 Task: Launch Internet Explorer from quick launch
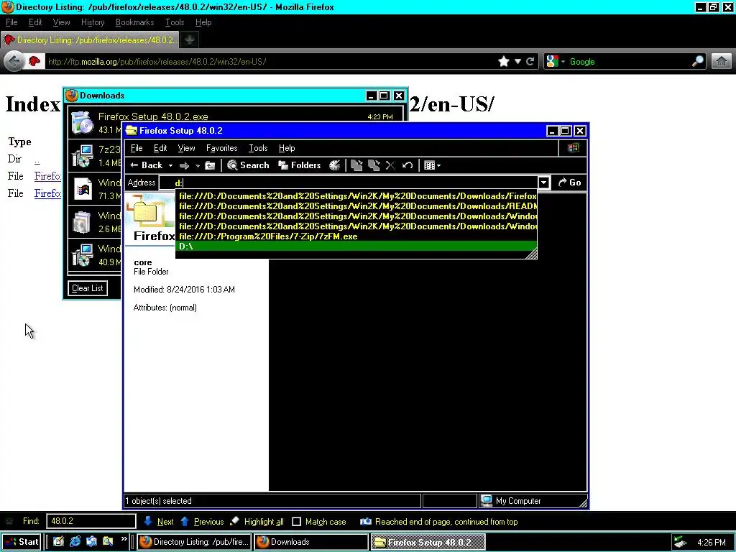tap(75, 542)
